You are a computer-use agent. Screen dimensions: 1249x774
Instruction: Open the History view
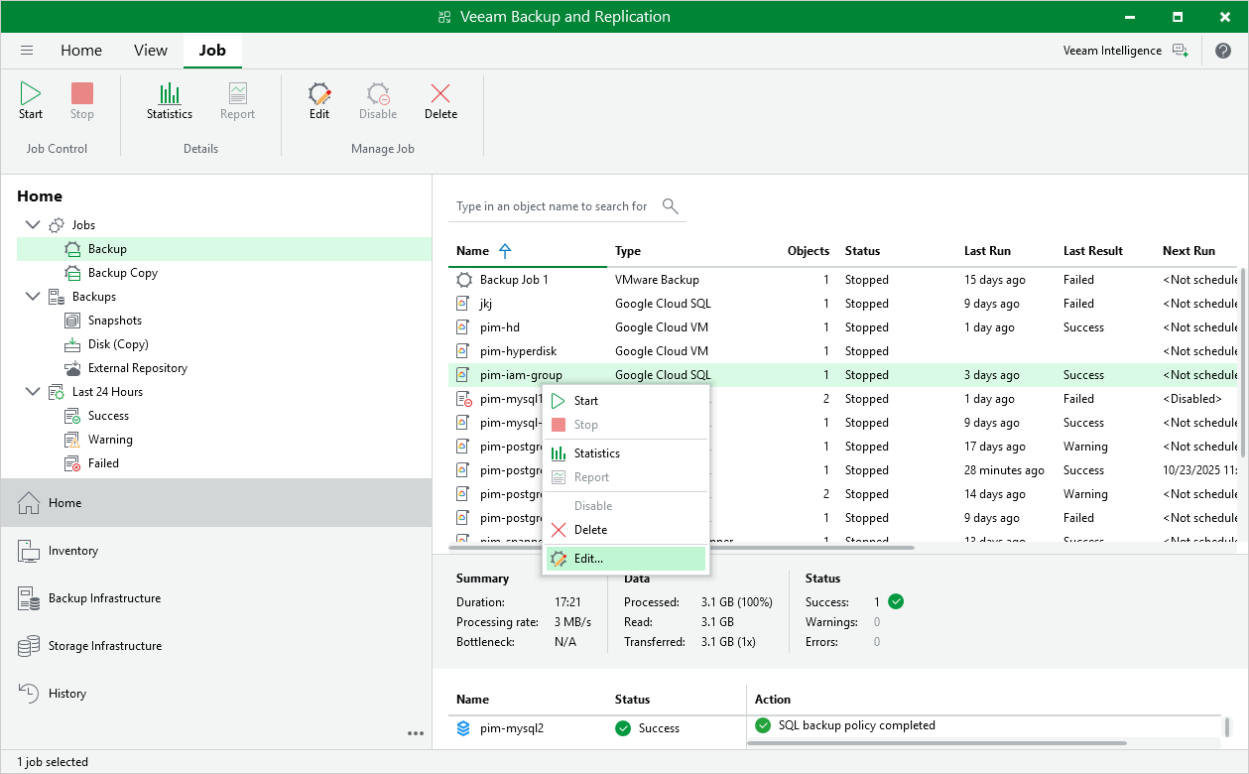(216, 694)
